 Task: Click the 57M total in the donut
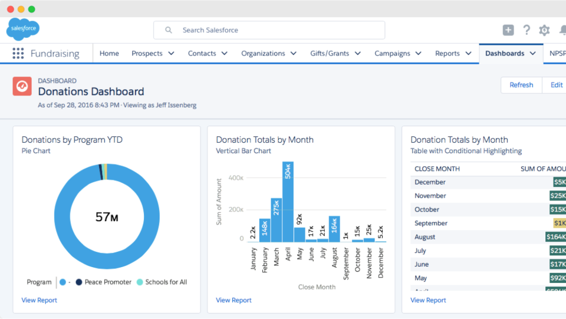(x=107, y=217)
